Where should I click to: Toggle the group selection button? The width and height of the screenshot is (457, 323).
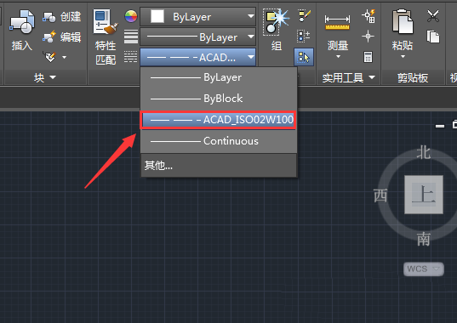point(304,57)
